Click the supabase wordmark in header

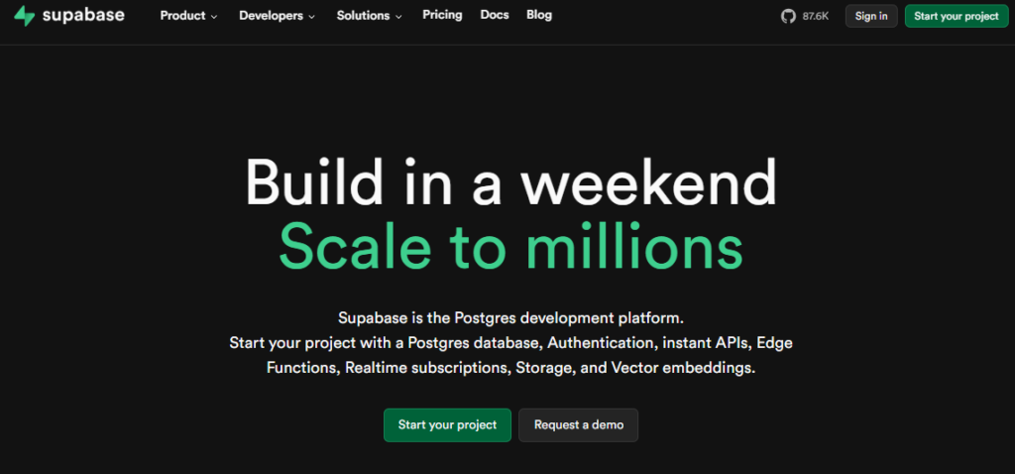pyautogui.click(x=83, y=16)
